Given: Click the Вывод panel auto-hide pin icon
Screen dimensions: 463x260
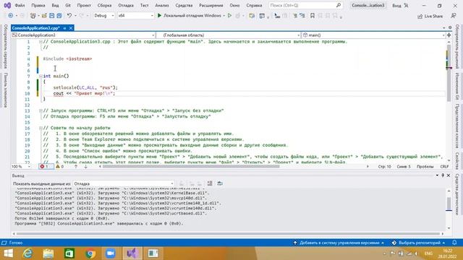Looking at the screenshot, I should pyautogui.click(x=443, y=175).
